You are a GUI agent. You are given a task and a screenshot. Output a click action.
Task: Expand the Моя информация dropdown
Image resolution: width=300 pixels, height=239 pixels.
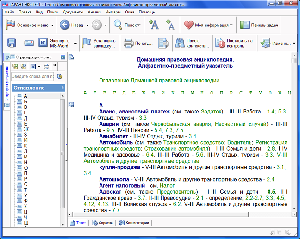[x=231, y=25]
